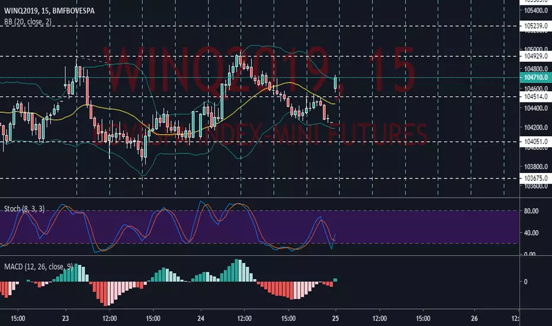Viewport: 552px width, 326px height.
Task: Select the Stoch (8, 3, 3) indicator label
Action: tap(24, 209)
